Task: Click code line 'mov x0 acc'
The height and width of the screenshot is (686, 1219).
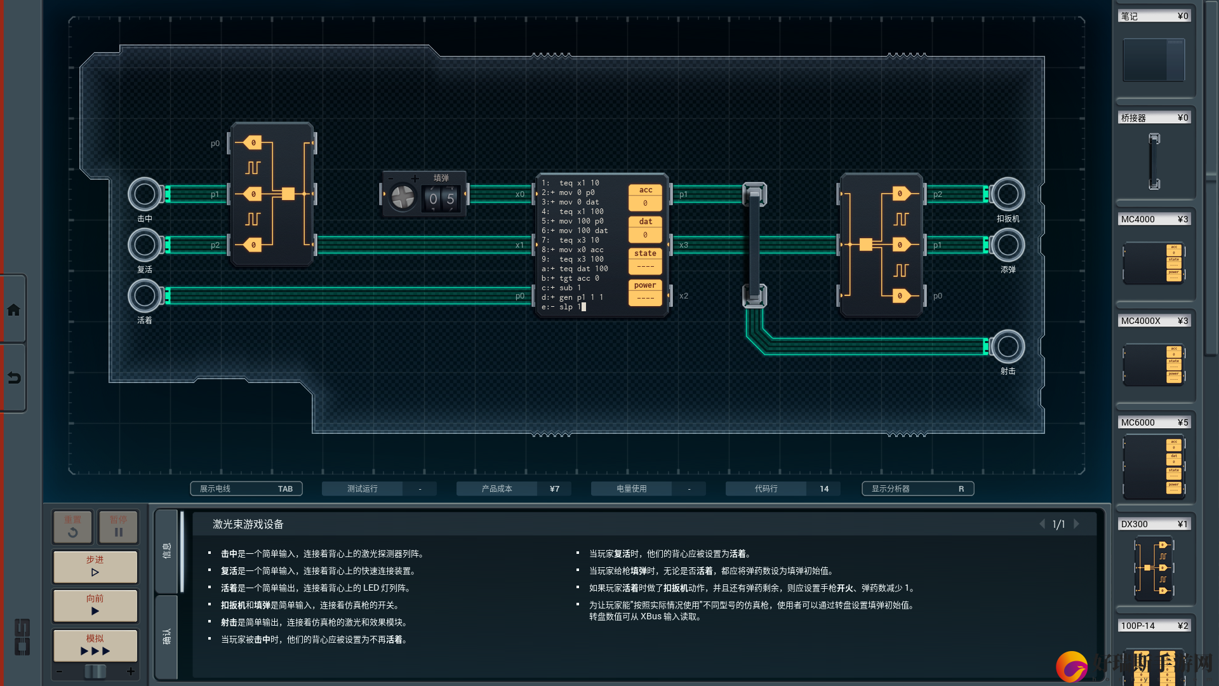Action: click(582, 250)
